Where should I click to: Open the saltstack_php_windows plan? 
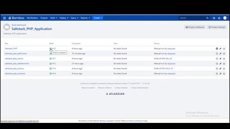[15, 73]
